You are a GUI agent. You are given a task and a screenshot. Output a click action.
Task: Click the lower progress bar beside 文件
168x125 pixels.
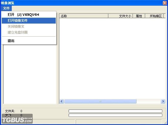[115, 115]
